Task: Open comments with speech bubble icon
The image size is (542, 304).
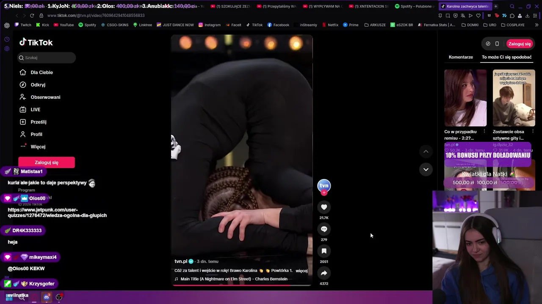Action: pyautogui.click(x=324, y=229)
